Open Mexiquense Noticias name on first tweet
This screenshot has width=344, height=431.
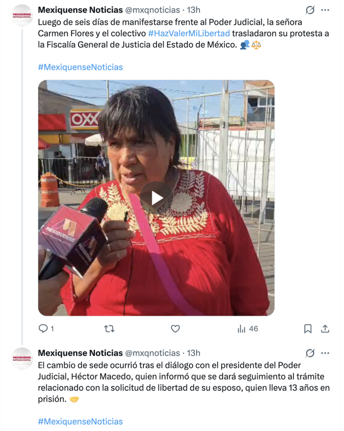tap(81, 10)
